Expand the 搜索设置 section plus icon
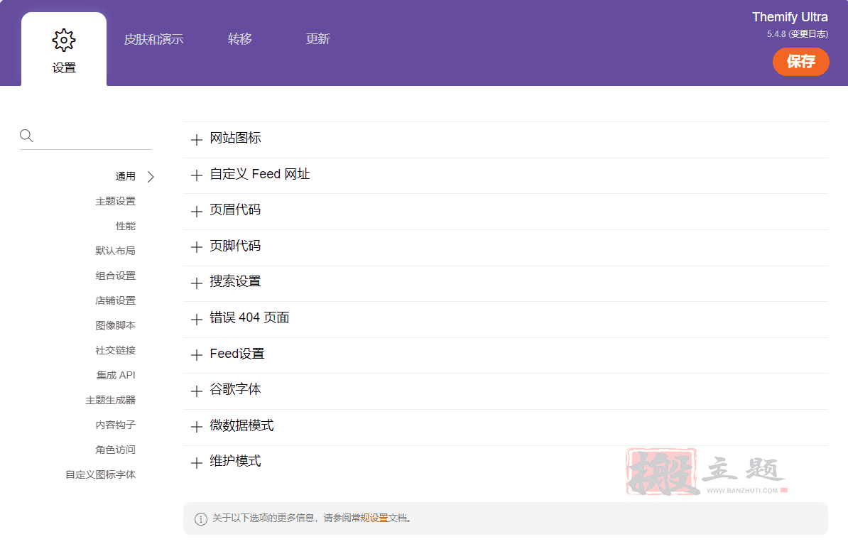Image resolution: width=848 pixels, height=549 pixels. click(197, 283)
